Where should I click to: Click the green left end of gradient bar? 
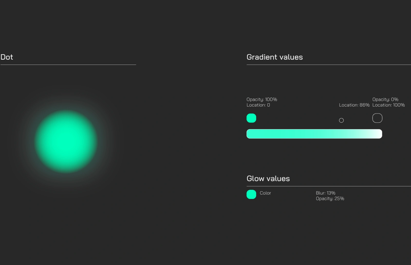click(x=251, y=134)
